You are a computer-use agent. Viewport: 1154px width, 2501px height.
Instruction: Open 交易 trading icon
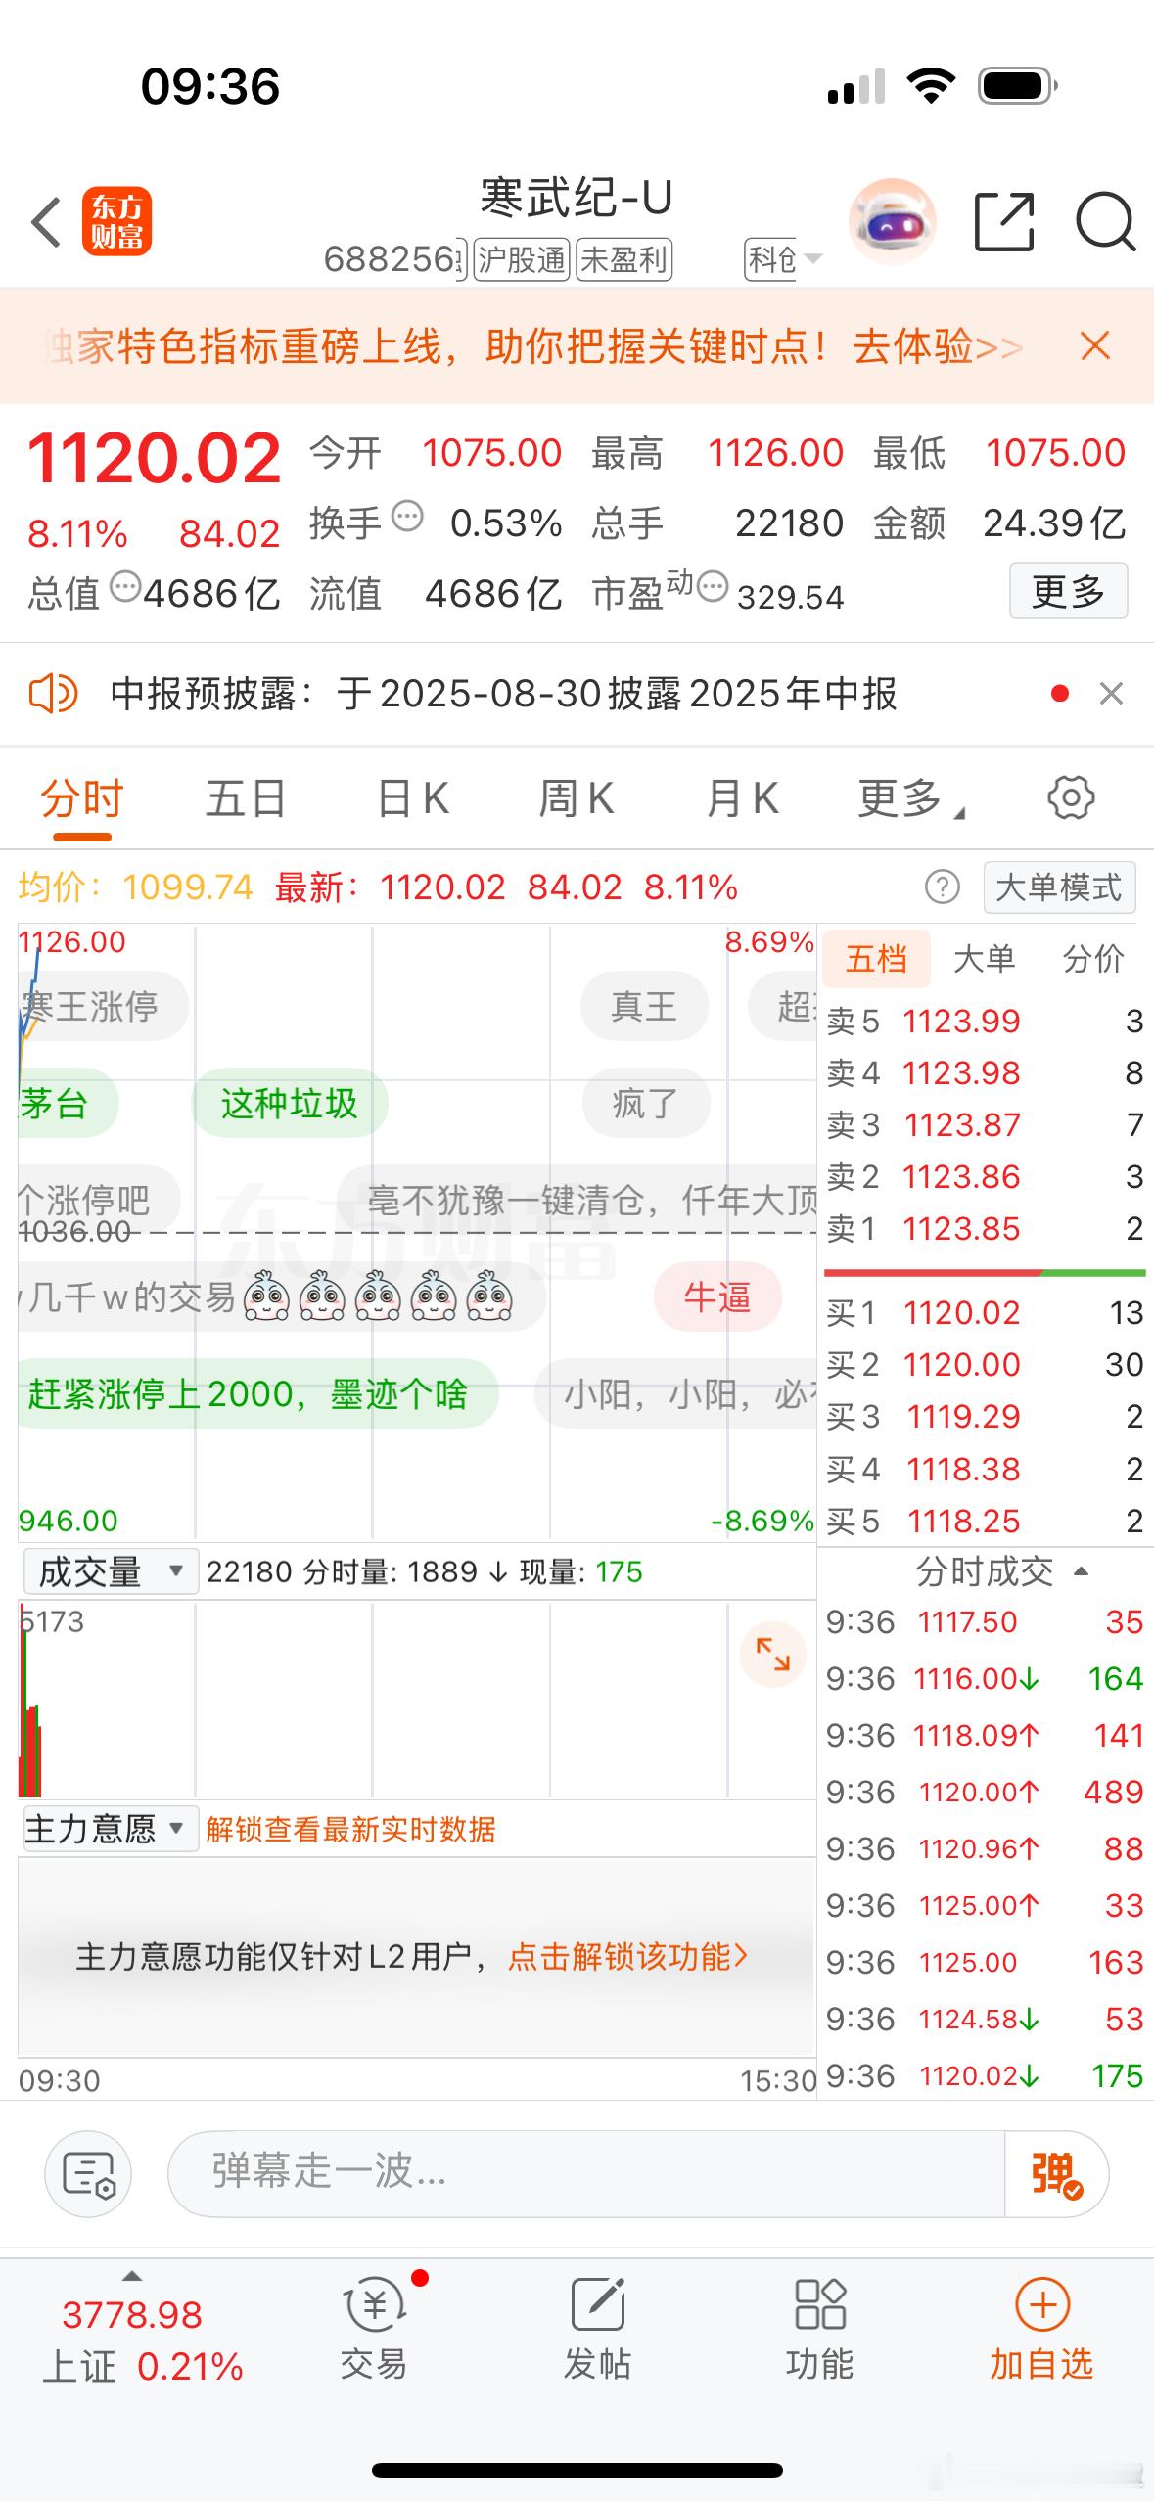click(374, 2328)
